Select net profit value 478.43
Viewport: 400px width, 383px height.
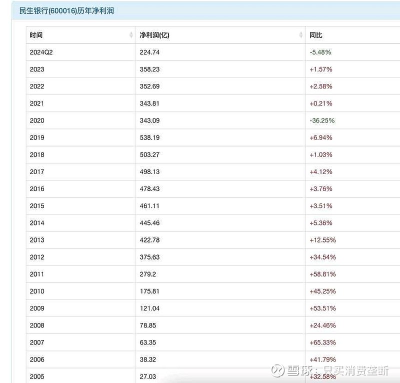click(x=149, y=189)
